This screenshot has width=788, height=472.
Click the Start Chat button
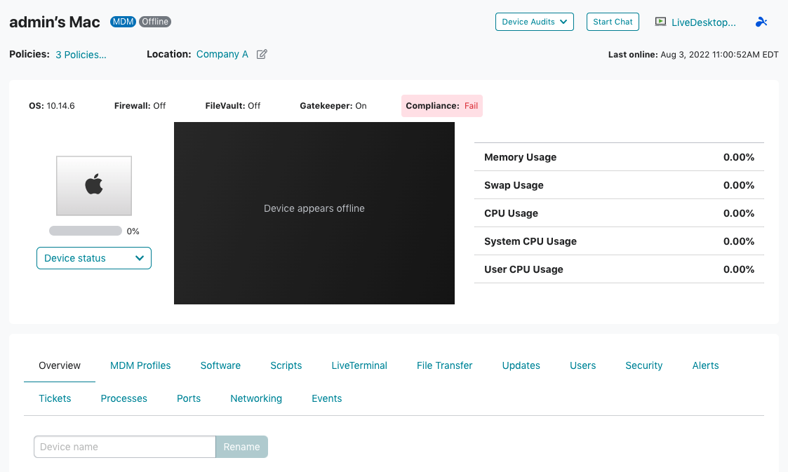pos(613,22)
